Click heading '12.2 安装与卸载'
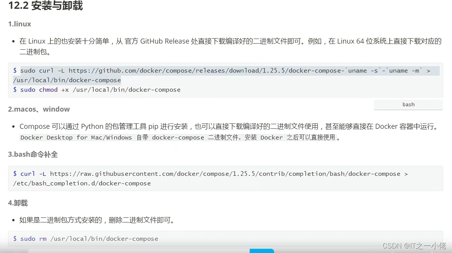This screenshot has height=253, width=452. (45, 5)
